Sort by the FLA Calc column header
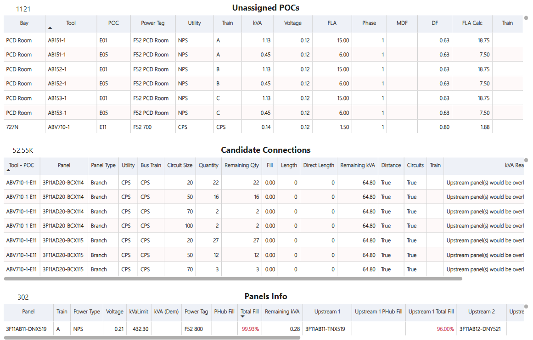This screenshot has height=340, width=533. 472,23
